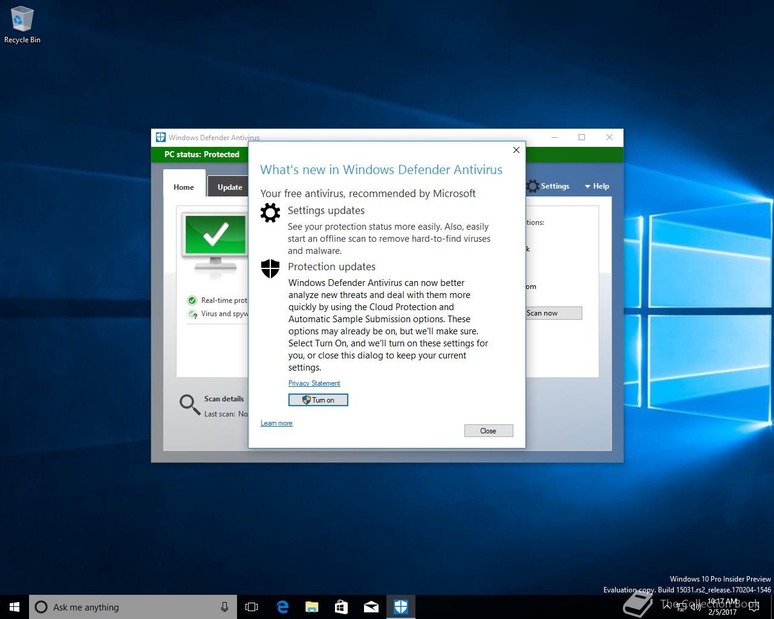Click the Virus and spyware status icon
Screen dimensions: 774x619
pos(192,314)
